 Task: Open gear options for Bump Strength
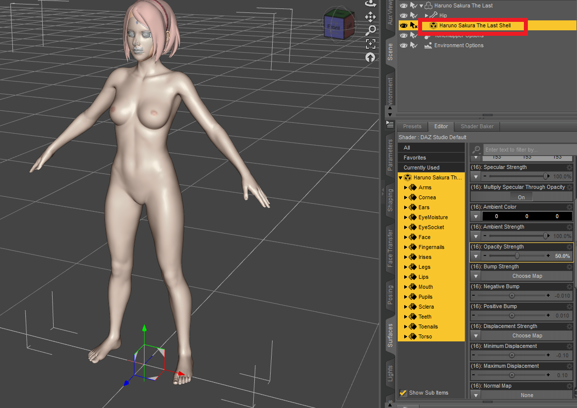pos(570,266)
